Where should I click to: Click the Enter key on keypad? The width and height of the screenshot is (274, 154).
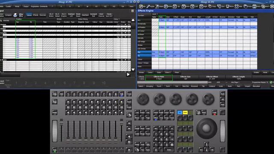[169, 150]
